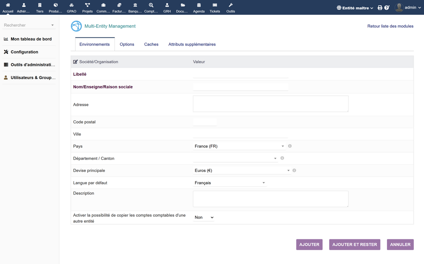Select the Adhérents members icon
Viewport: 424px width, 264px height.
(23, 7)
